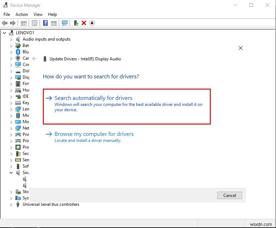The height and width of the screenshot is (228, 276).
Task: Expand the Bluetooth category chevron
Action: pos(11,52)
